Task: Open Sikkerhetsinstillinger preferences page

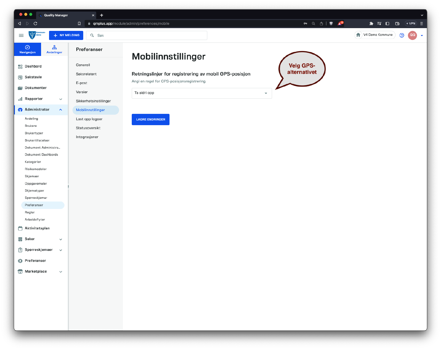Action: coord(93,101)
